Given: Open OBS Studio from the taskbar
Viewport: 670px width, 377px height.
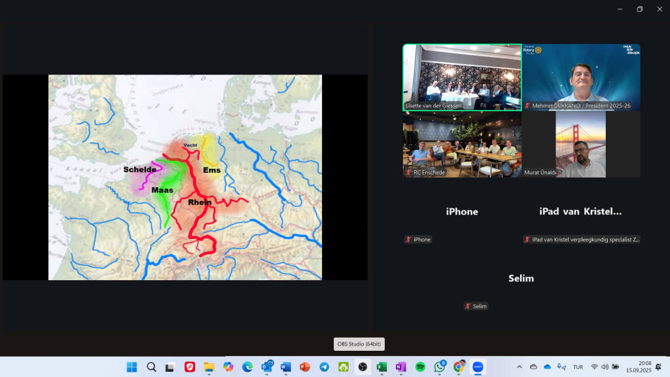Looking at the screenshot, I should coord(362,367).
